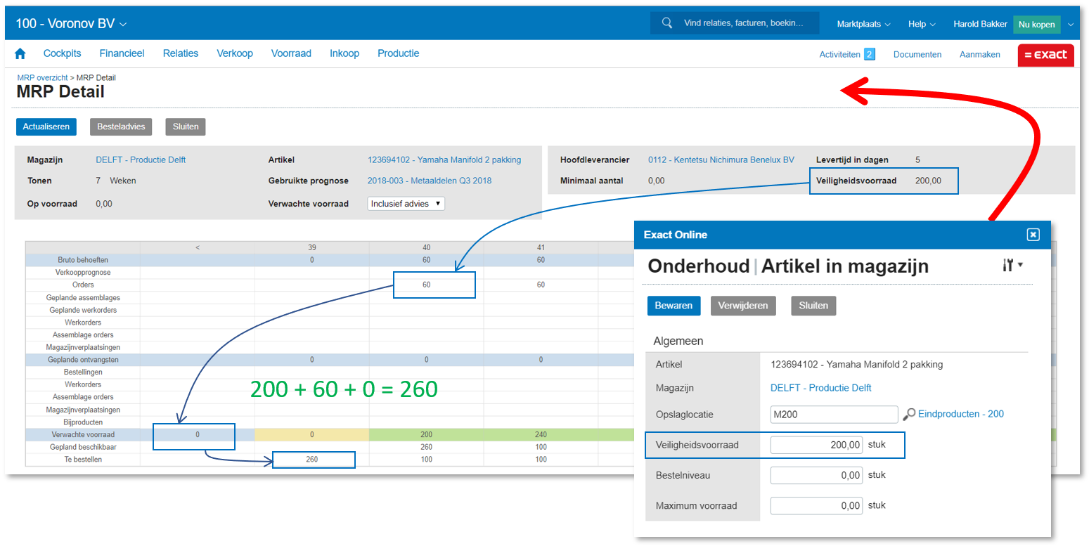Click the Actualiseren button
Viewport: 1089px width, 546px height.
pyautogui.click(x=46, y=127)
